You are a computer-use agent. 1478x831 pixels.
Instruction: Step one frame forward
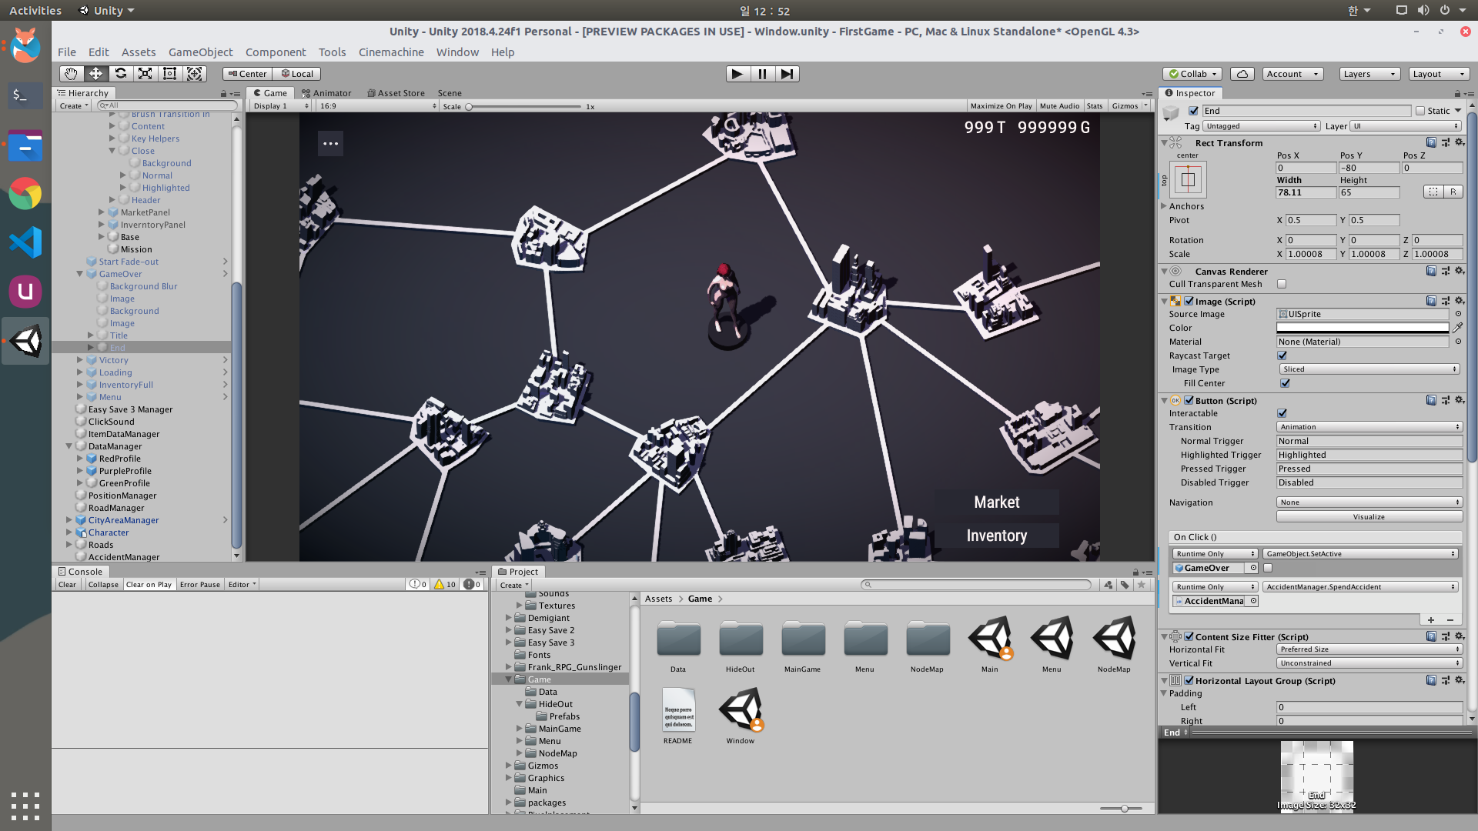(787, 74)
